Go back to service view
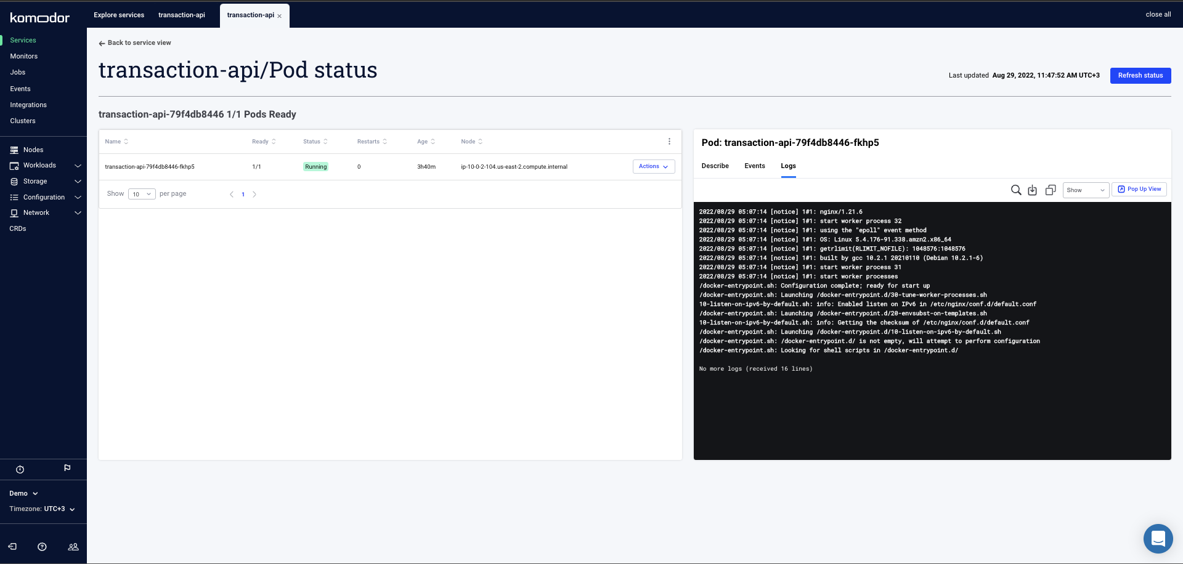The height and width of the screenshot is (564, 1183). click(135, 43)
